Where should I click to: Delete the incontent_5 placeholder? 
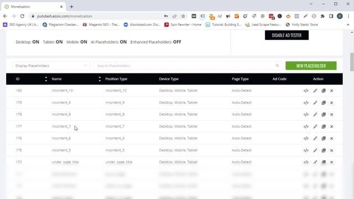[332, 150]
